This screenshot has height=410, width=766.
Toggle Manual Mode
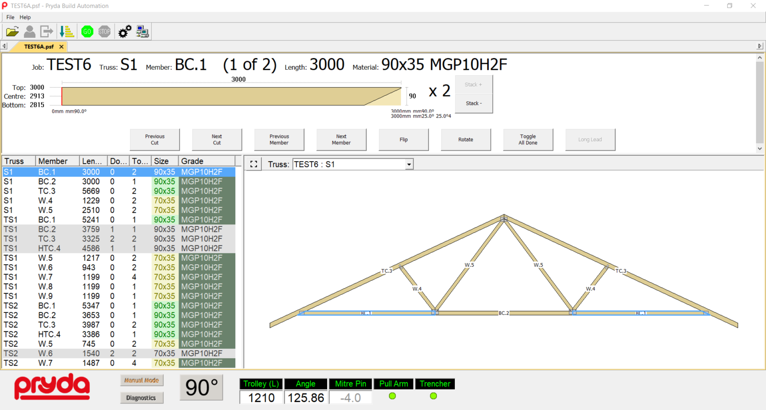(141, 380)
